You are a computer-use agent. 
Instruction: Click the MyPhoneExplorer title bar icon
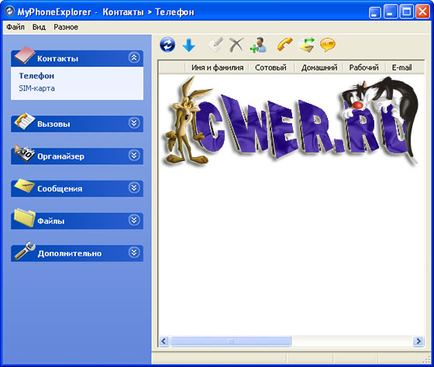(x=9, y=12)
